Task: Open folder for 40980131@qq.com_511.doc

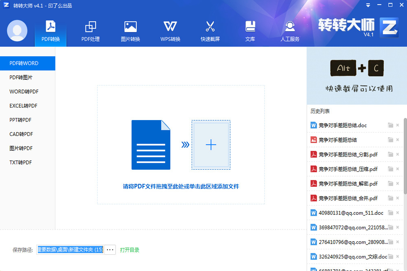Action: tap(390, 213)
